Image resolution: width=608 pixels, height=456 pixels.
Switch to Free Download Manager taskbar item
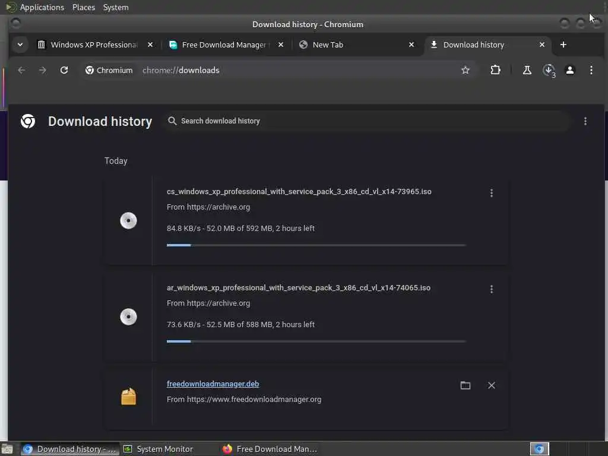click(271, 449)
